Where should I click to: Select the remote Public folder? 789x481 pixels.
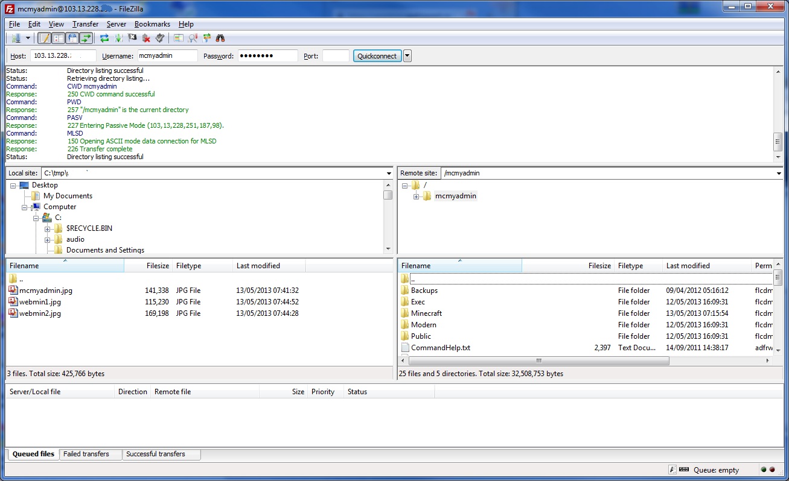point(421,336)
